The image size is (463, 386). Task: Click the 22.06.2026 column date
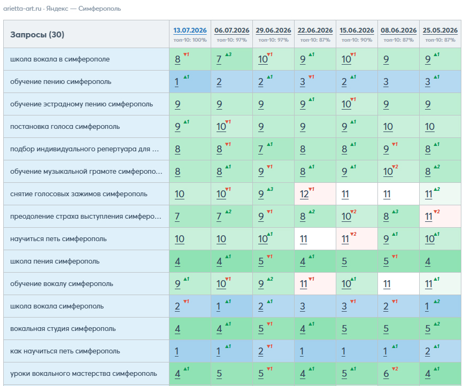315,30
